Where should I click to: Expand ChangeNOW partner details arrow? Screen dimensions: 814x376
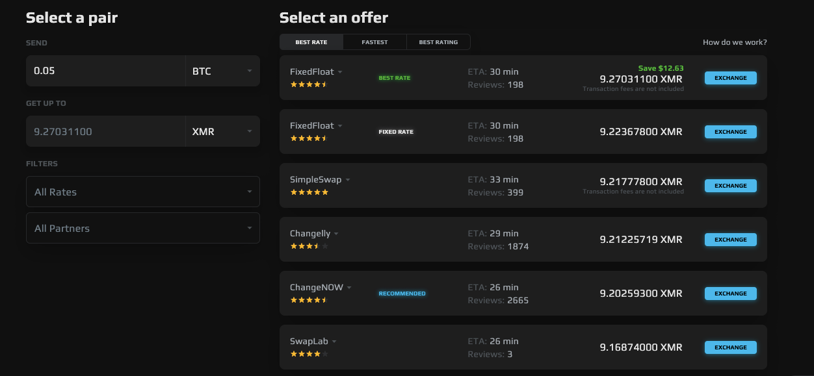click(349, 288)
